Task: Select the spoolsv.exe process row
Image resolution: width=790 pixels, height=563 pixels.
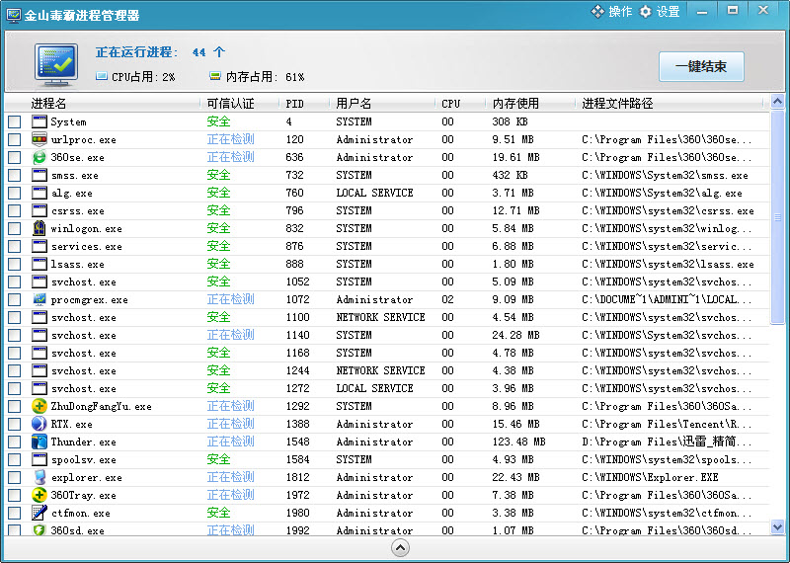Action: click(x=395, y=459)
